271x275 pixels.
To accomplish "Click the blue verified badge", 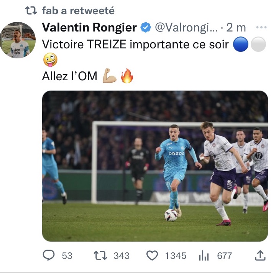I will pyautogui.click(x=145, y=28).
